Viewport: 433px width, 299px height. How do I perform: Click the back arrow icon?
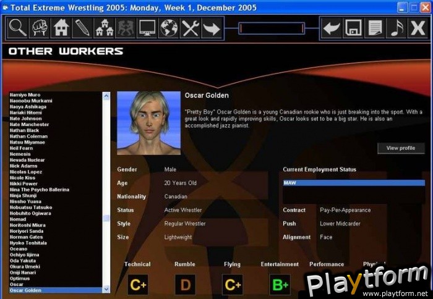332,28
